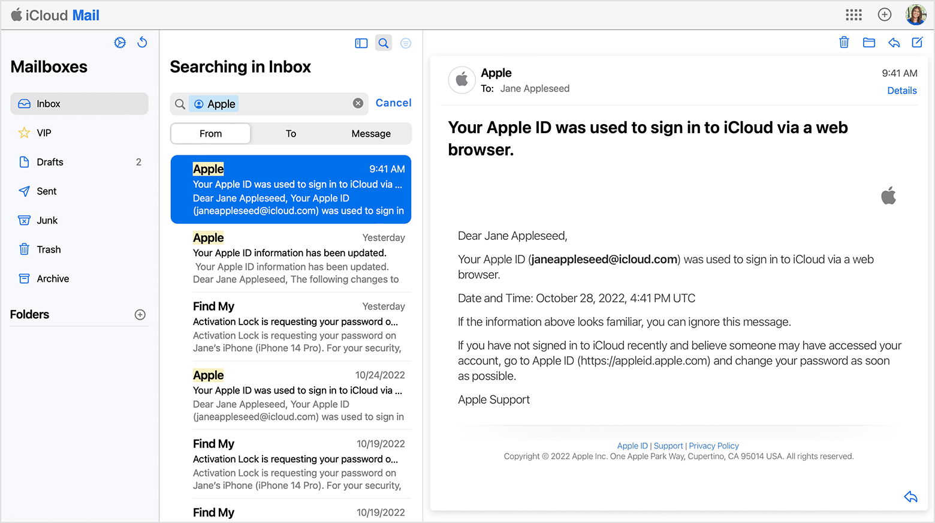Compose a new message icon
This screenshot has width=935, height=523.
pos(917,42)
